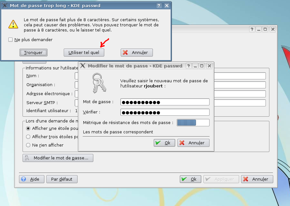Viewport: 290px width, 206px height.
Task: Select Afficher une étoile radio option
Action: click(x=28, y=128)
